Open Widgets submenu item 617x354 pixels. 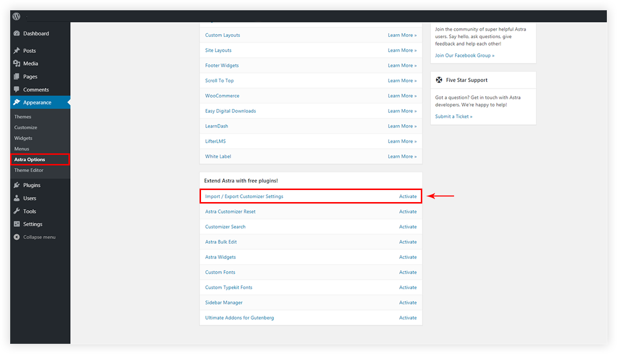pyautogui.click(x=23, y=138)
